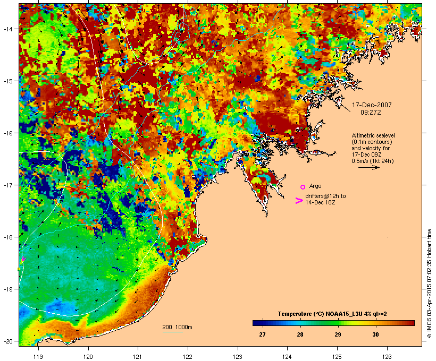Click the latitude label -18
Image resolution: width=436 pixels, height=361 pixels.
pos(7,237)
